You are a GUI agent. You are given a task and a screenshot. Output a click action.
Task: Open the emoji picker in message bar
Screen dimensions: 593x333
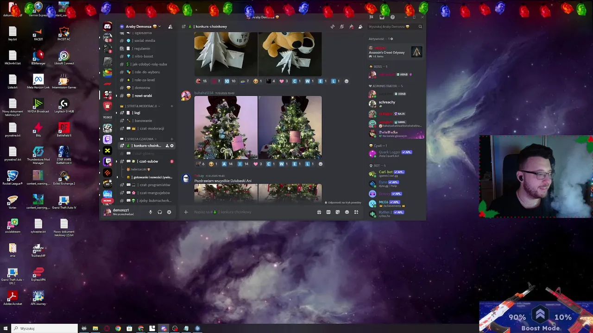pyautogui.click(x=347, y=212)
